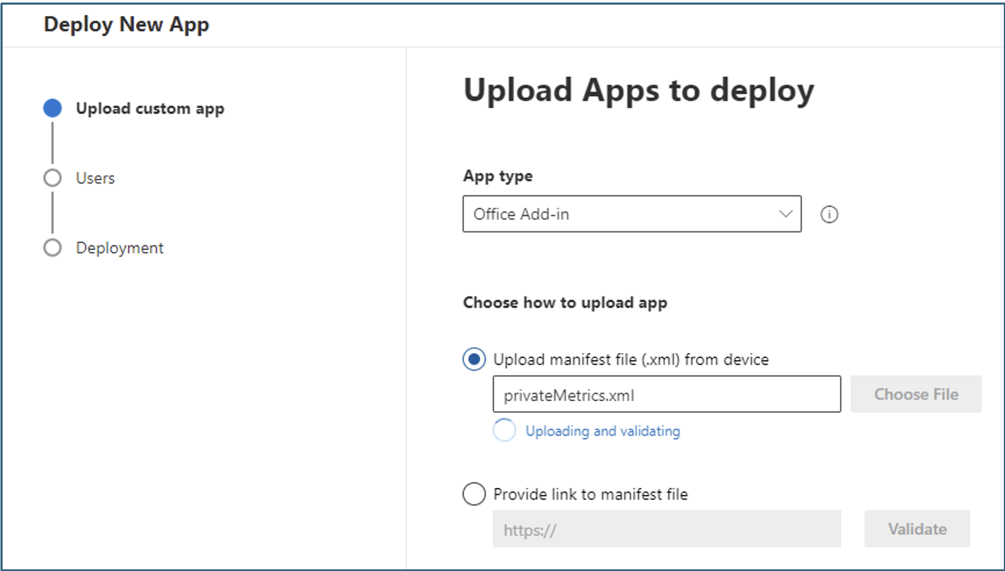This screenshot has height=571, width=1005.
Task: Click the uploading spinner icon
Action: 504,430
